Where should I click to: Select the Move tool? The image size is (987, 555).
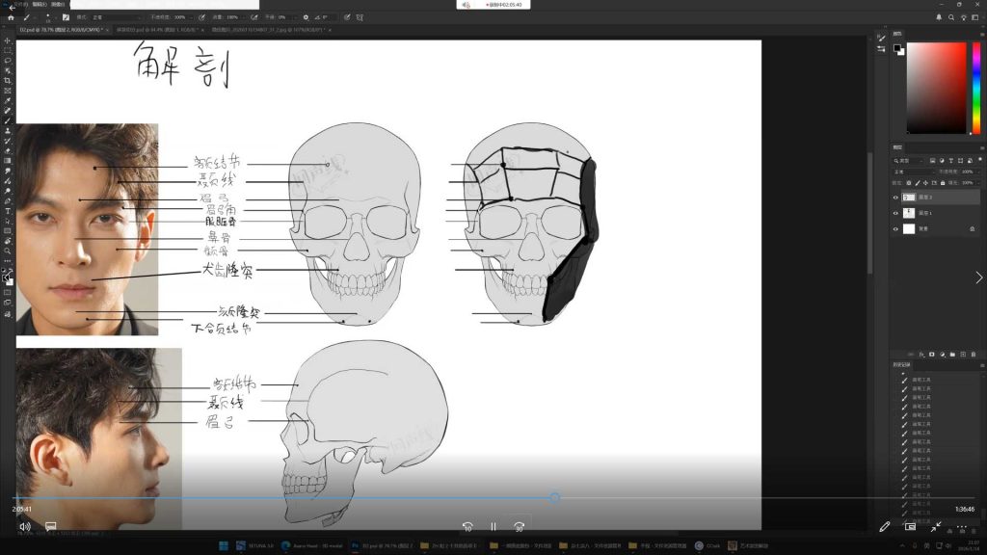[8, 40]
